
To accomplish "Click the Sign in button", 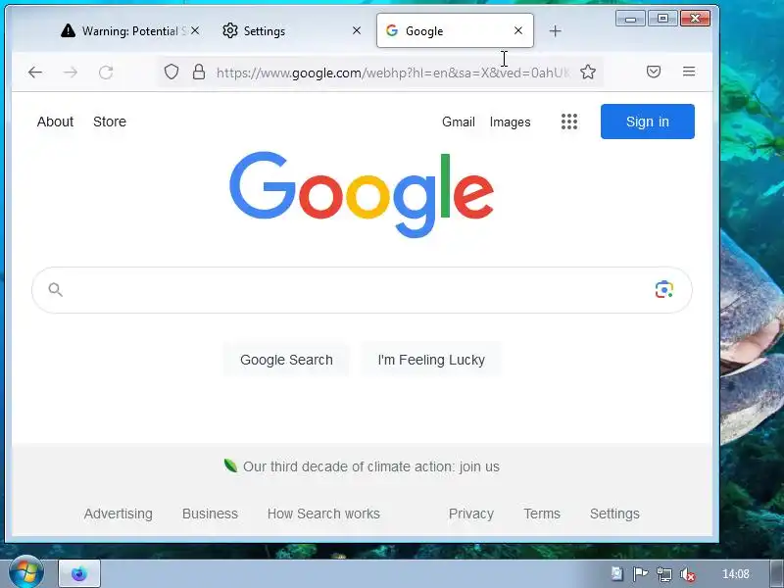I will click(648, 122).
